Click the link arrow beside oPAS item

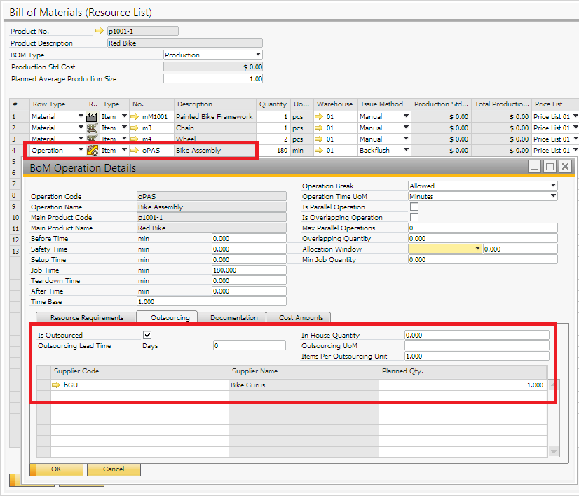pyautogui.click(x=135, y=151)
